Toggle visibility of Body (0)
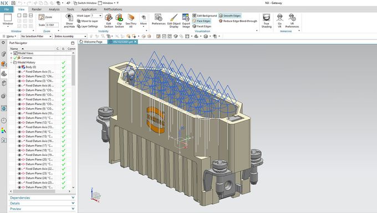Image resolution: width=377 pixels, height=213 pixels. [x=19, y=67]
